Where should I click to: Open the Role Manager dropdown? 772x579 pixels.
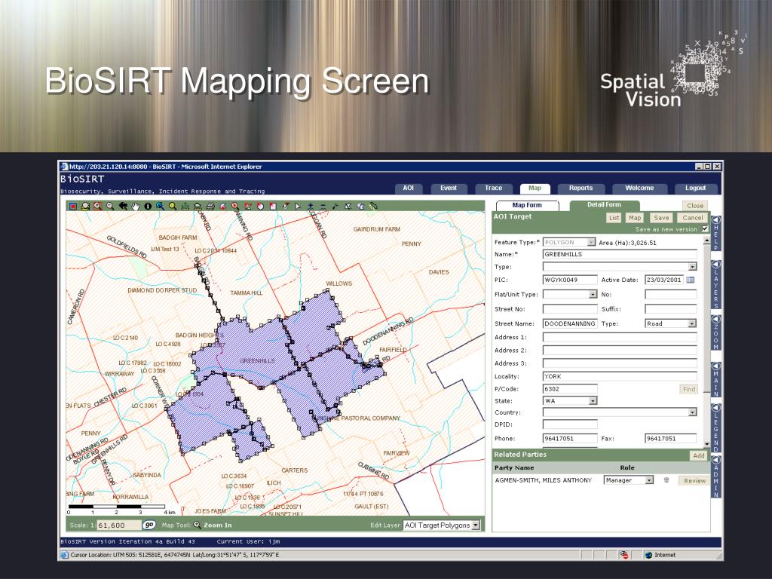point(649,480)
